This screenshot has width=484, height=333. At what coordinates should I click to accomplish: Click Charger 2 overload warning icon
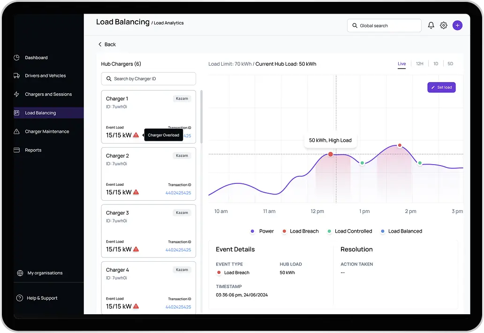click(x=136, y=192)
